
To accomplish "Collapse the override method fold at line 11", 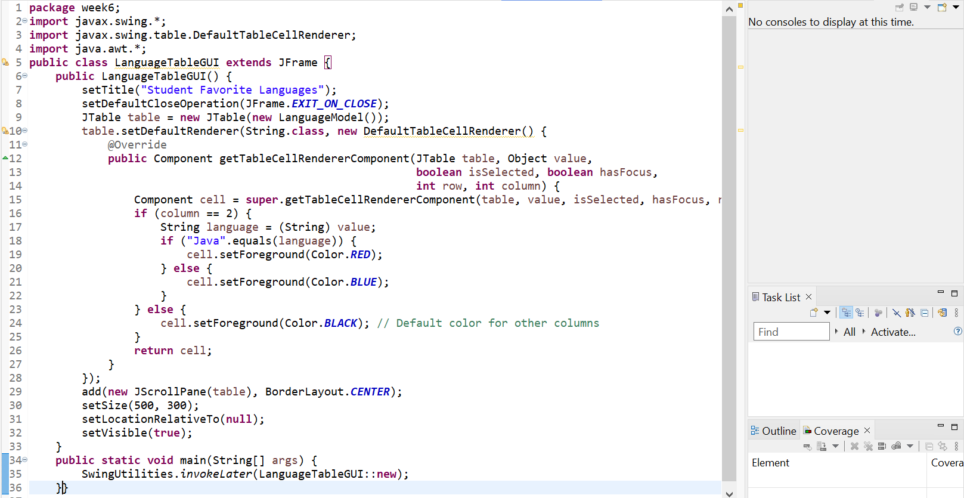I will tap(24, 144).
